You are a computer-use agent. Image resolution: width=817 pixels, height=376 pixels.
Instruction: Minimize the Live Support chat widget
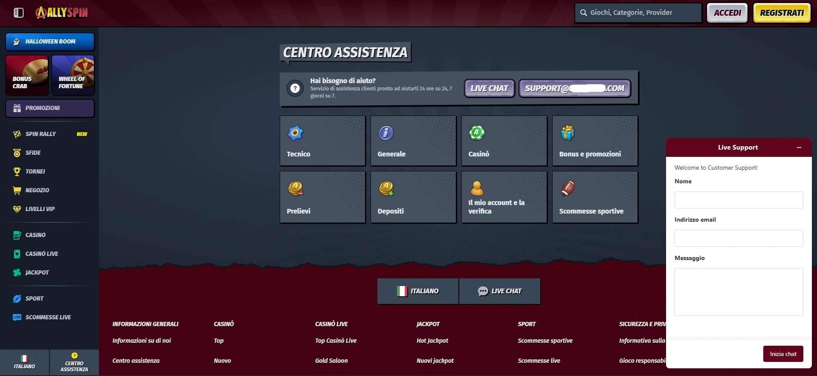click(799, 148)
